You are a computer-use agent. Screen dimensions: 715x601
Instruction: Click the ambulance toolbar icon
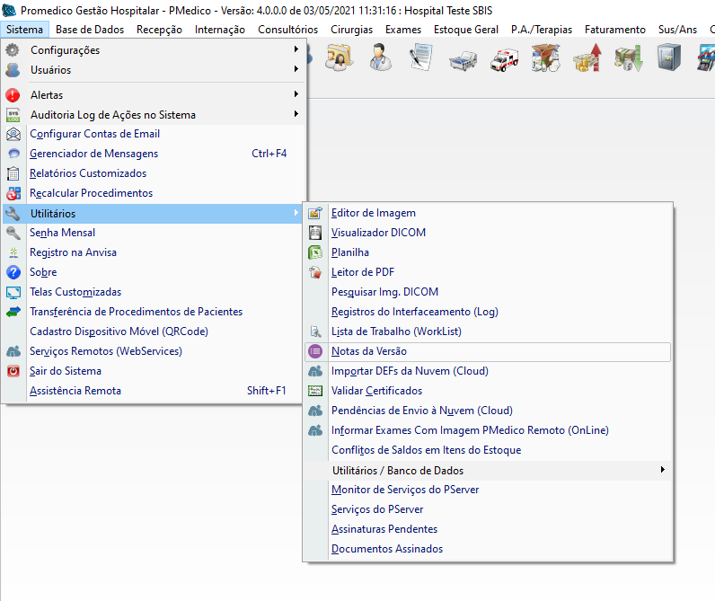[504, 58]
